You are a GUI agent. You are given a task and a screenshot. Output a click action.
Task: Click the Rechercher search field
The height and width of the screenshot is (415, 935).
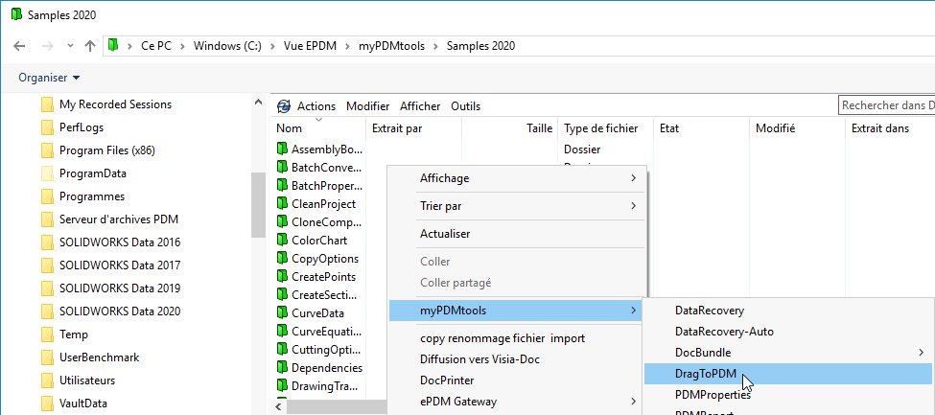click(x=886, y=105)
